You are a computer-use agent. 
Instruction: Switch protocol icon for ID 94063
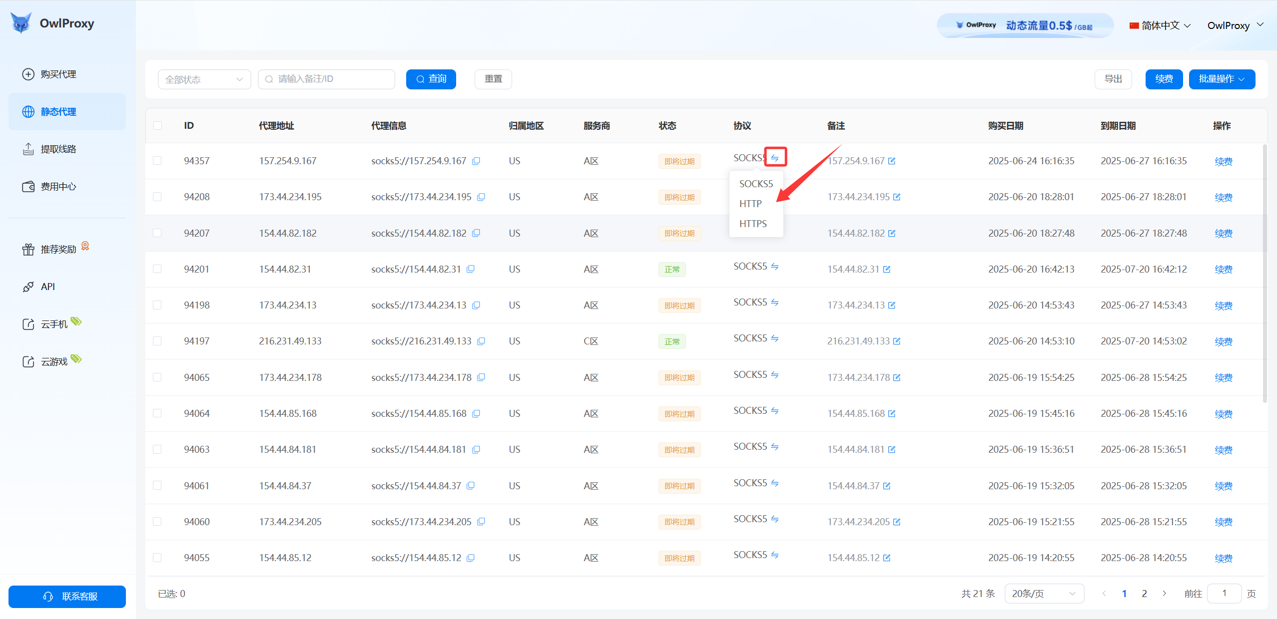pos(775,447)
